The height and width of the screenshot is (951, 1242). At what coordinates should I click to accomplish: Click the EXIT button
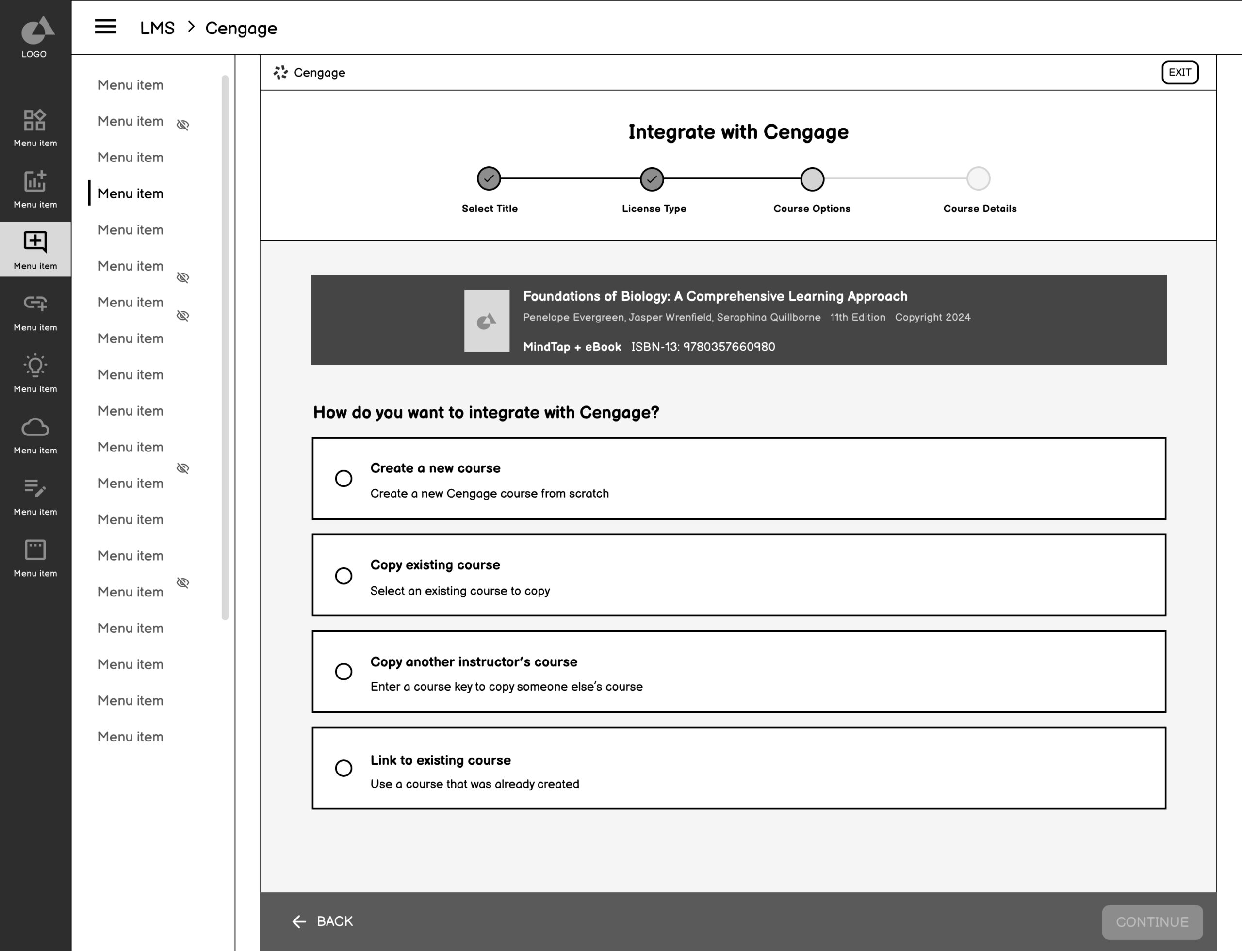1180,72
